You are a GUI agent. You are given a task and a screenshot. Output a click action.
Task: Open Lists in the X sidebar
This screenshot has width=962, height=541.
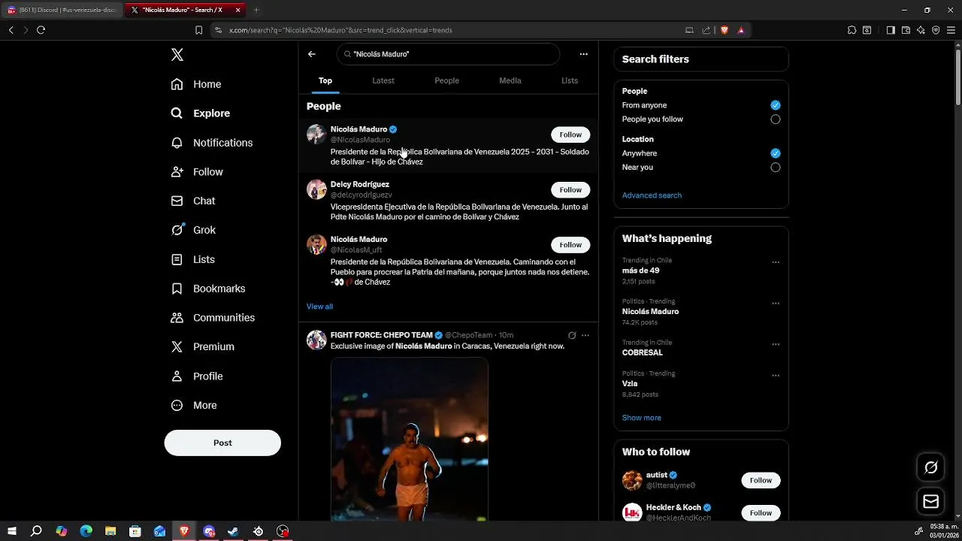193,259
